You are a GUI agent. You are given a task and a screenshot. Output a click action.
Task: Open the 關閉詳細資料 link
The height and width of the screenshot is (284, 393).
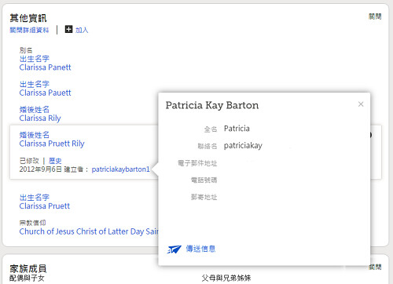pyautogui.click(x=29, y=30)
